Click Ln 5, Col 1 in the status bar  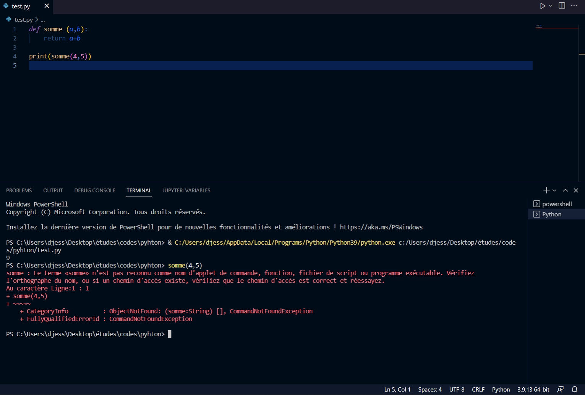point(397,389)
